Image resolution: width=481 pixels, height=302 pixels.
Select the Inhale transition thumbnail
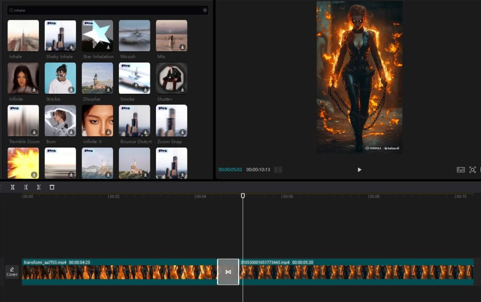pos(23,36)
